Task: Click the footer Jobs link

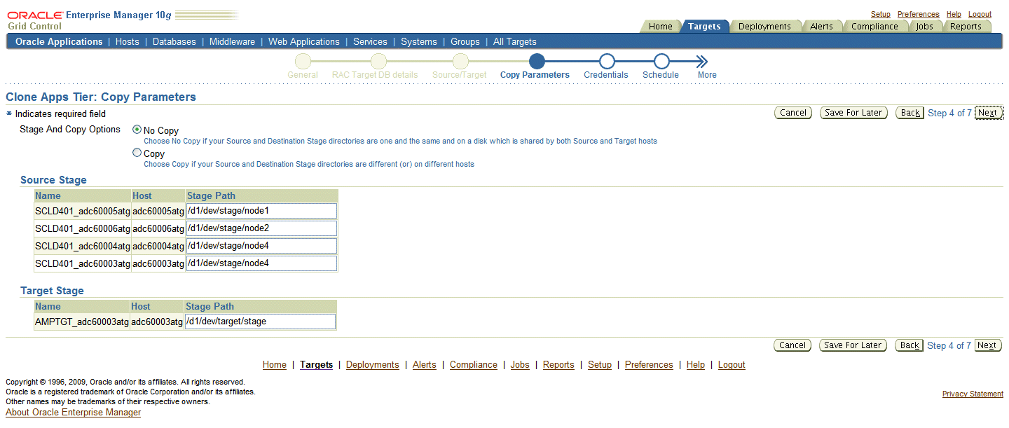Action: tap(520, 365)
